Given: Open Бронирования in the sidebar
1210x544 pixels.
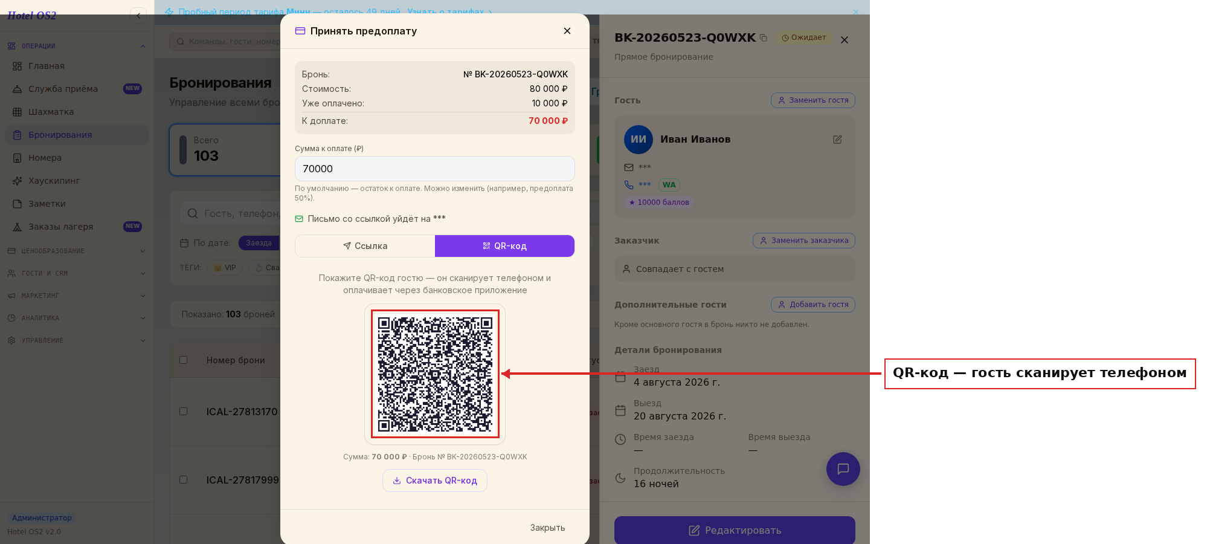Looking at the screenshot, I should [77, 135].
